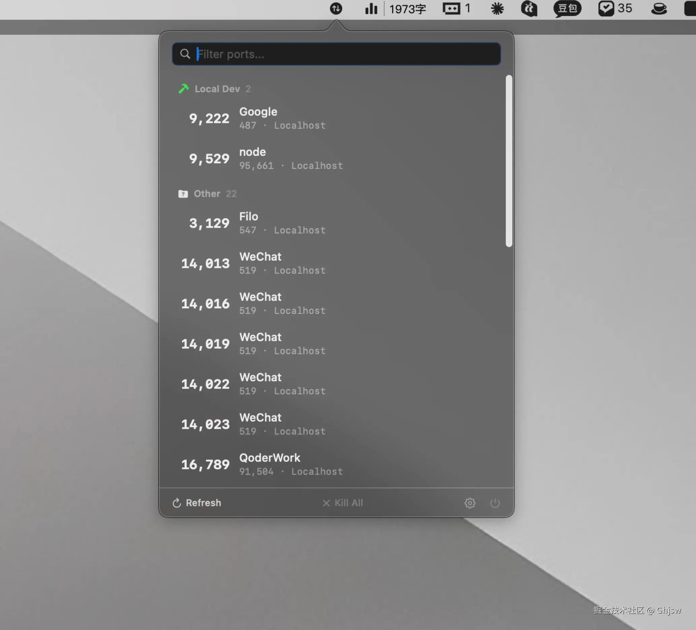Open settings via the gear icon
The image size is (696, 630).
(470, 503)
